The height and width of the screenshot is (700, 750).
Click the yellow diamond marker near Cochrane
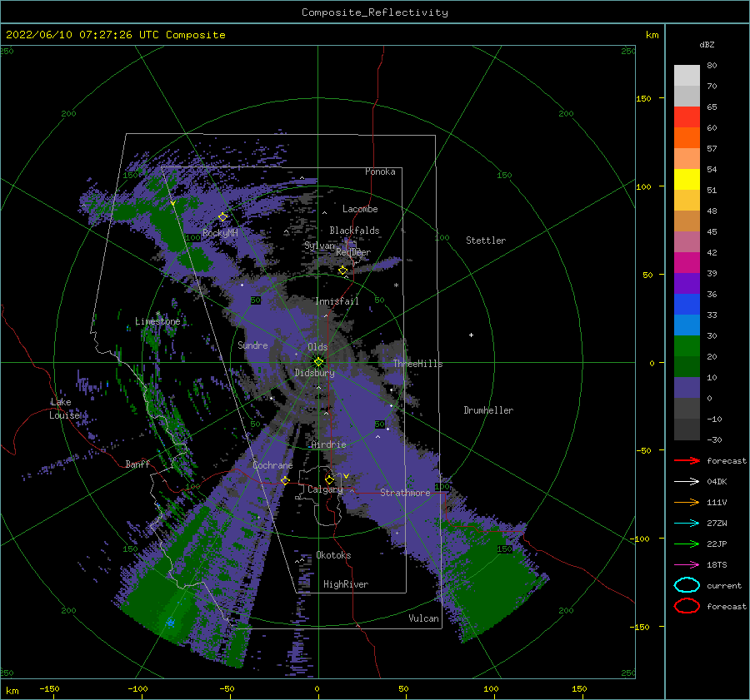click(x=286, y=480)
